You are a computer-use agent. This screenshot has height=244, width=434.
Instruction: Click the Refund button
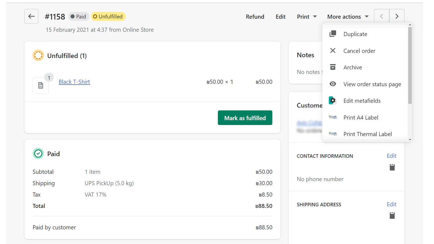(x=255, y=17)
